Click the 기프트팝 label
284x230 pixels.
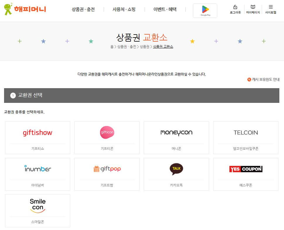click(107, 185)
